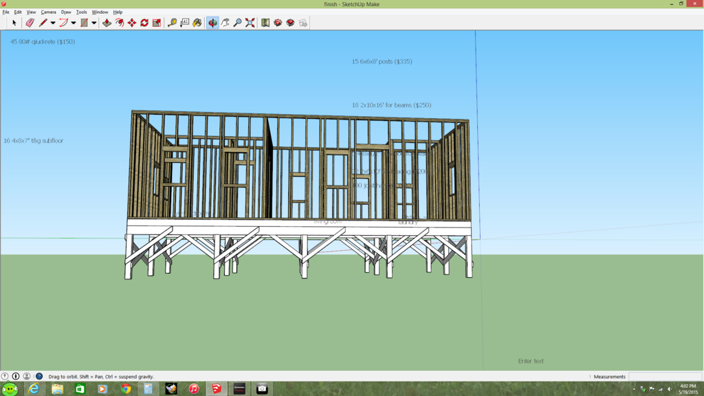This screenshot has height=396, width=704.
Task: Open Internet Explorer from the taskbar
Action: coord(34,389)
